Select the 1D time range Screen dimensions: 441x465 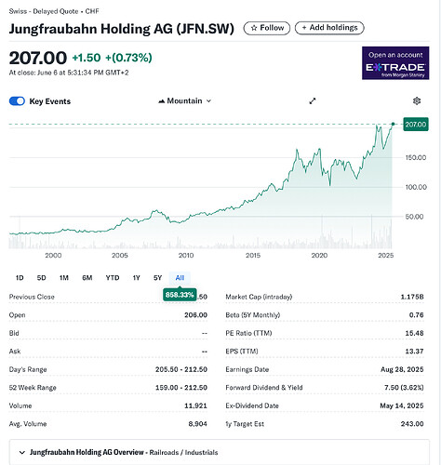(20, 278)
